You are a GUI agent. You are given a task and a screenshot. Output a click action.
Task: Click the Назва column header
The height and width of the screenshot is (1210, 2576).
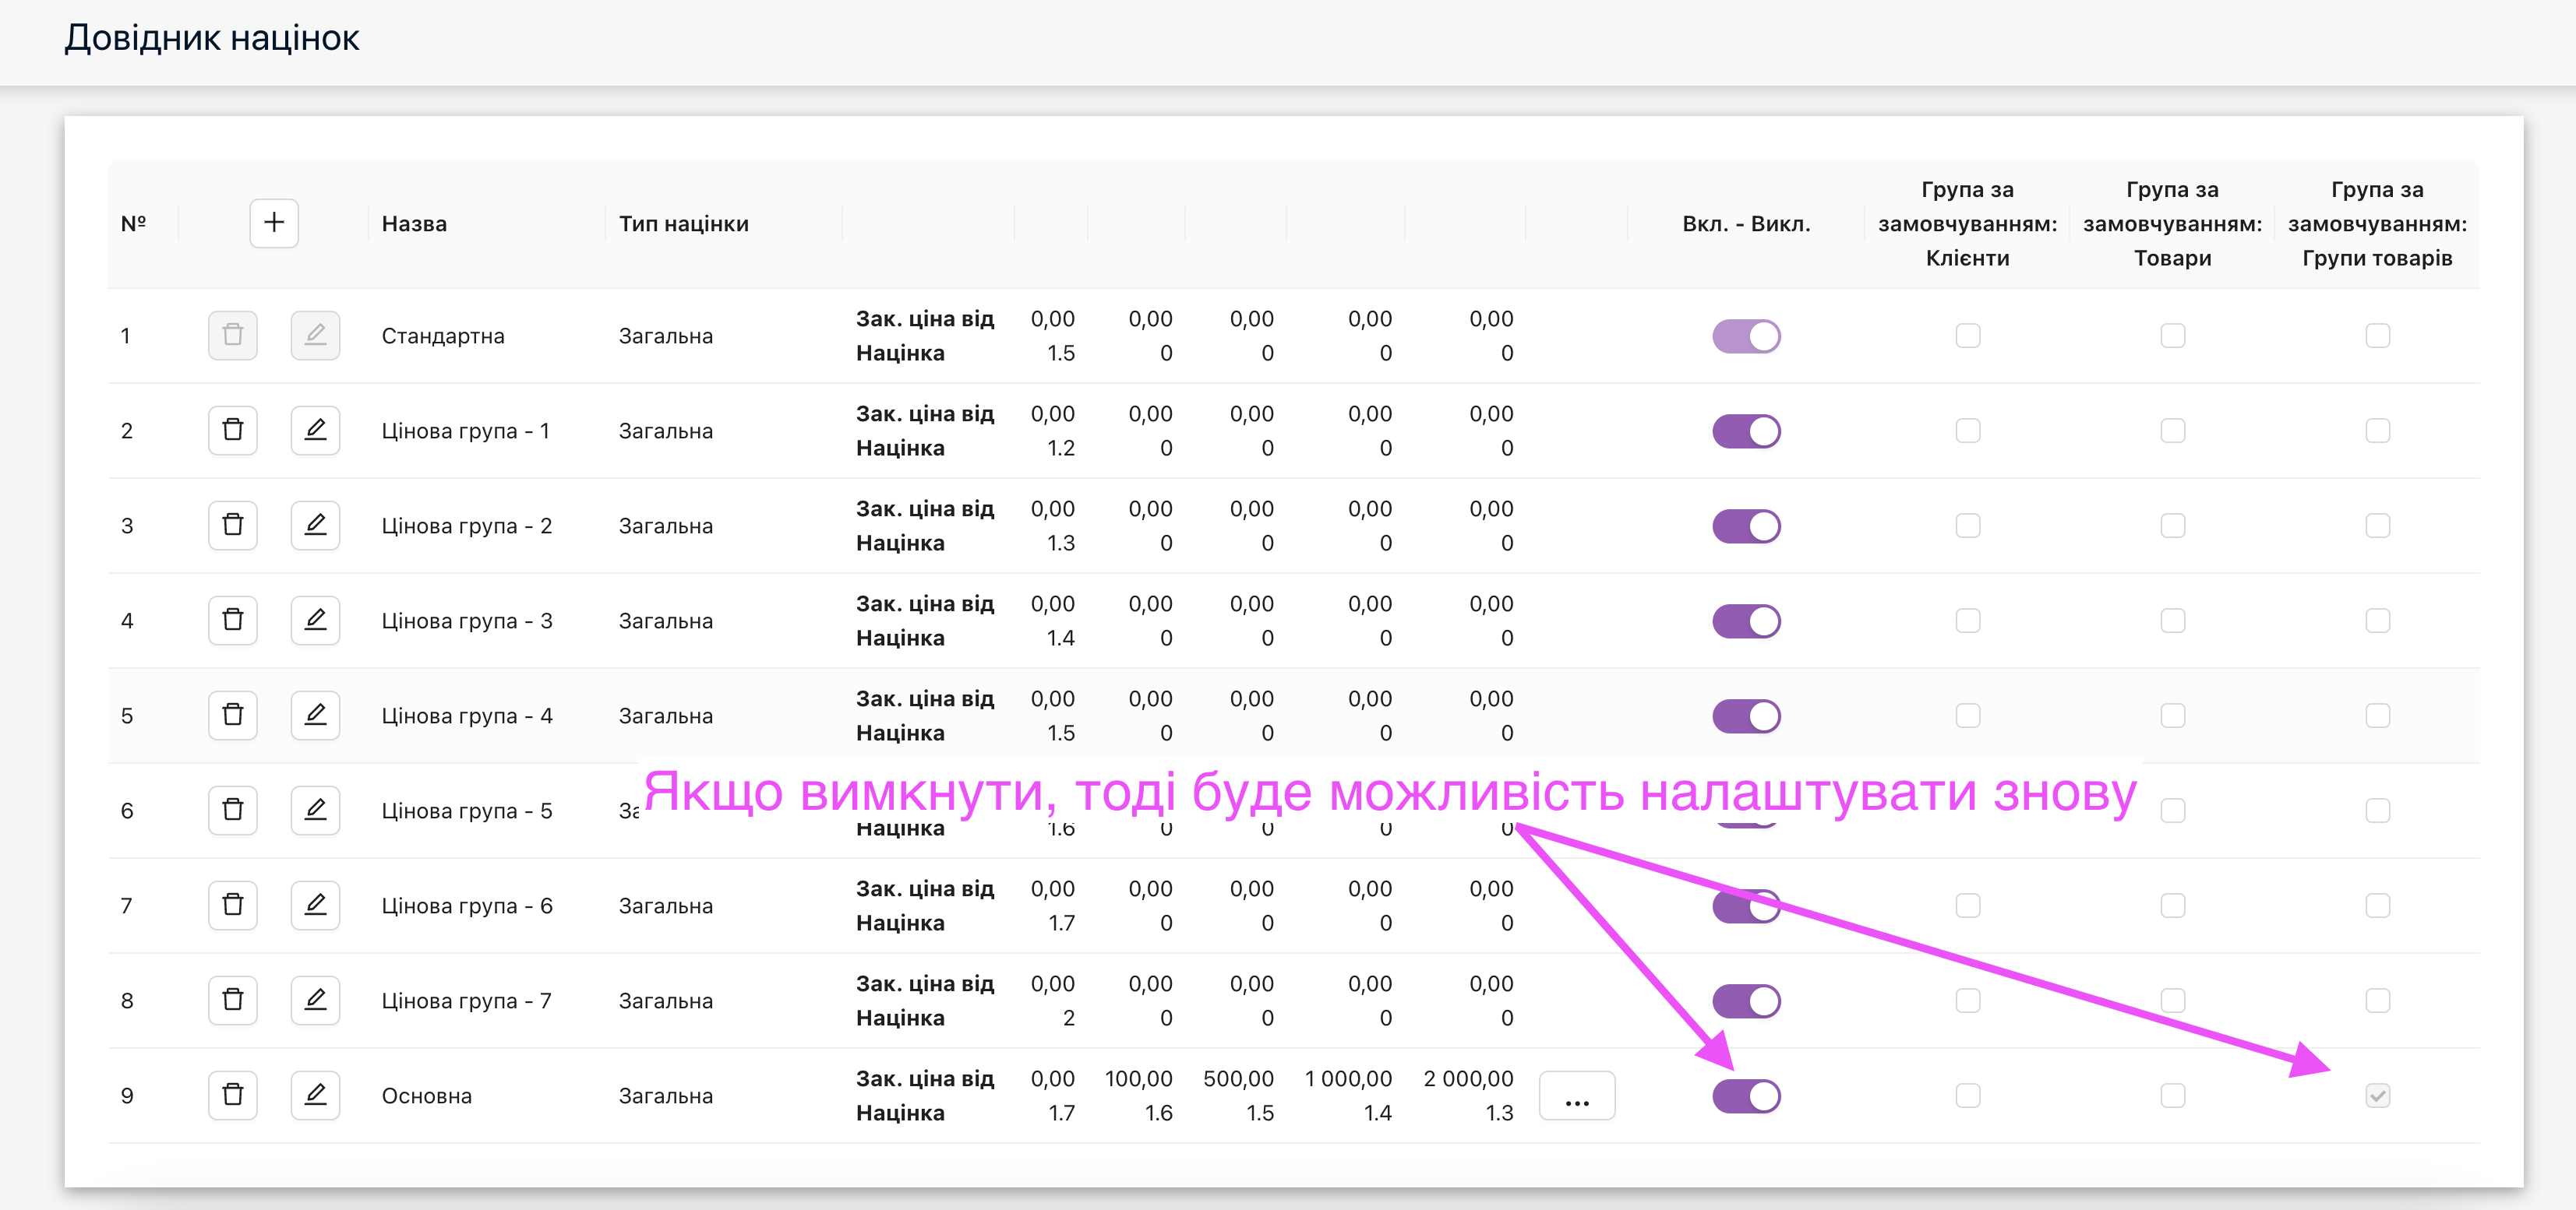coord(414,223)
